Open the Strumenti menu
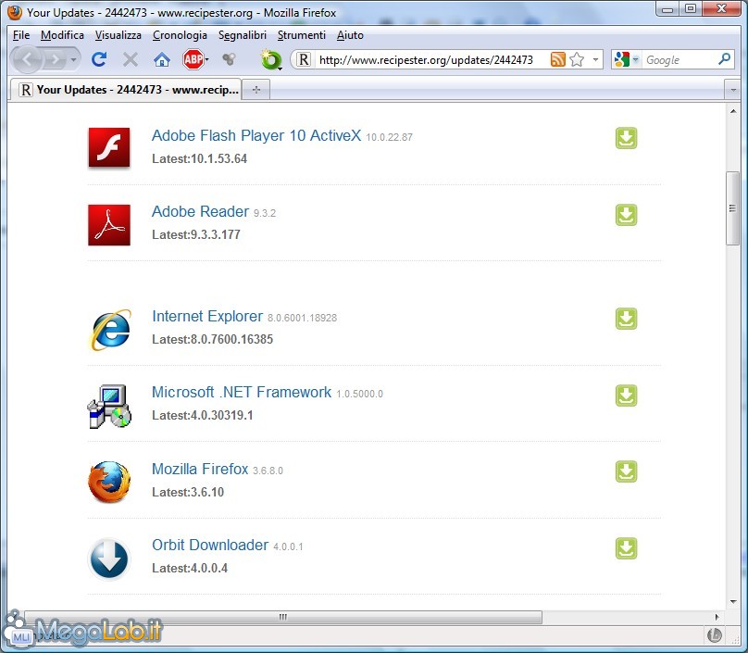 tap(301, 35)
